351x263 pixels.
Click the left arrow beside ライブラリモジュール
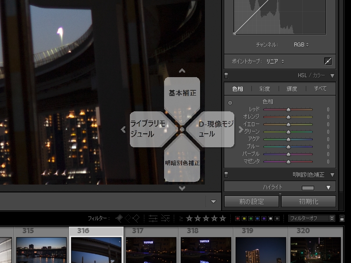tap(123, 129)
